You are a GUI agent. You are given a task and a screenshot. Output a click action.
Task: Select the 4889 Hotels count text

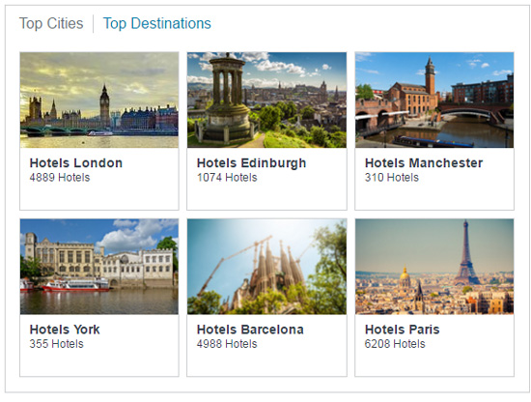point(60,178)
